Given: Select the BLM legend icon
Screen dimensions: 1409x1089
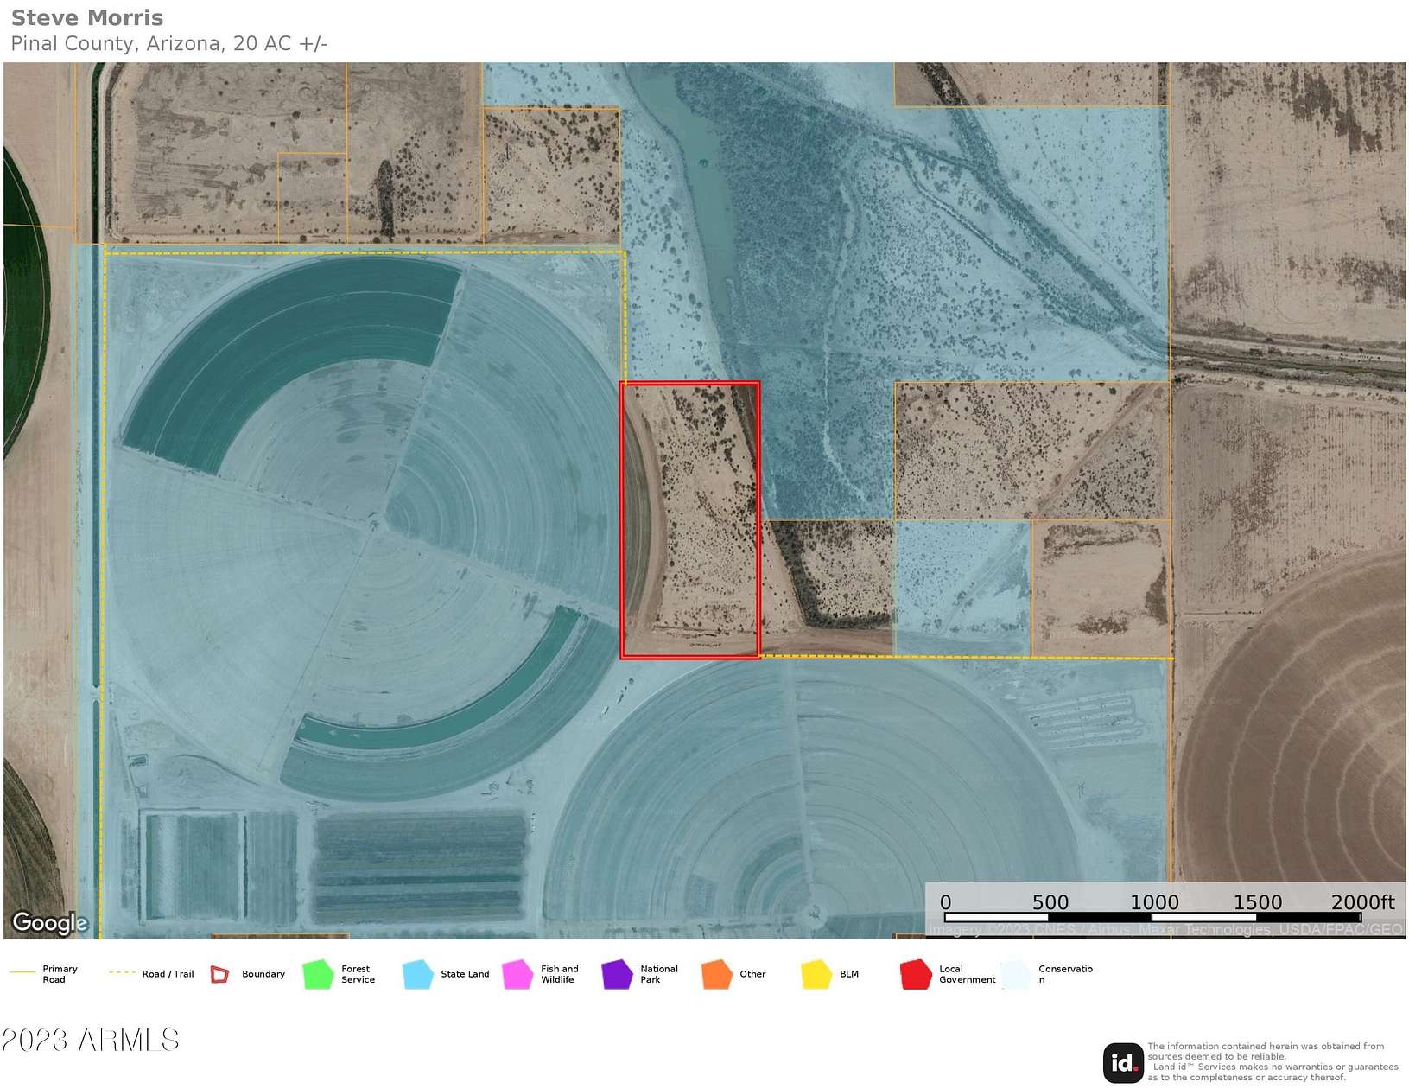Looking at the screenshot, I should point(816,974).
